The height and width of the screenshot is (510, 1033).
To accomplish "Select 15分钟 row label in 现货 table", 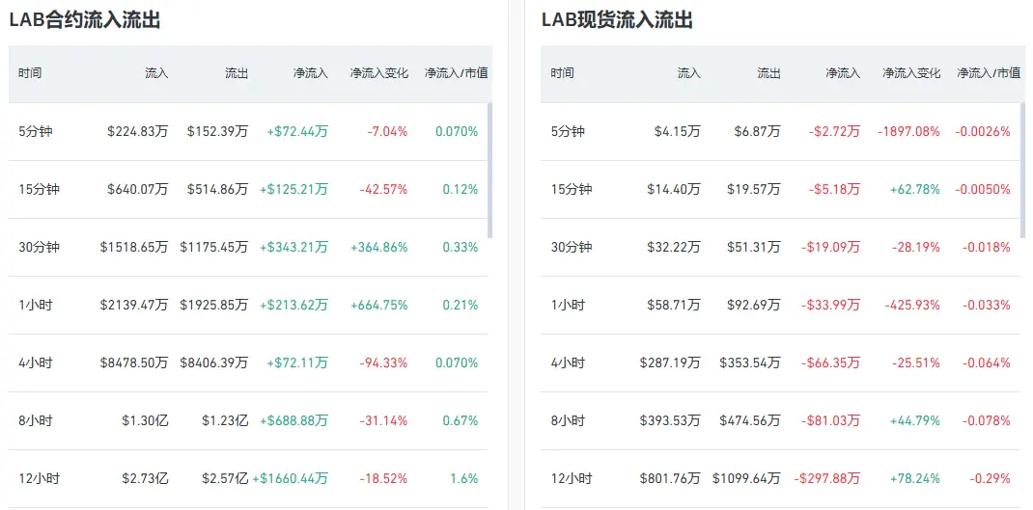I will [x=572, y=190].
